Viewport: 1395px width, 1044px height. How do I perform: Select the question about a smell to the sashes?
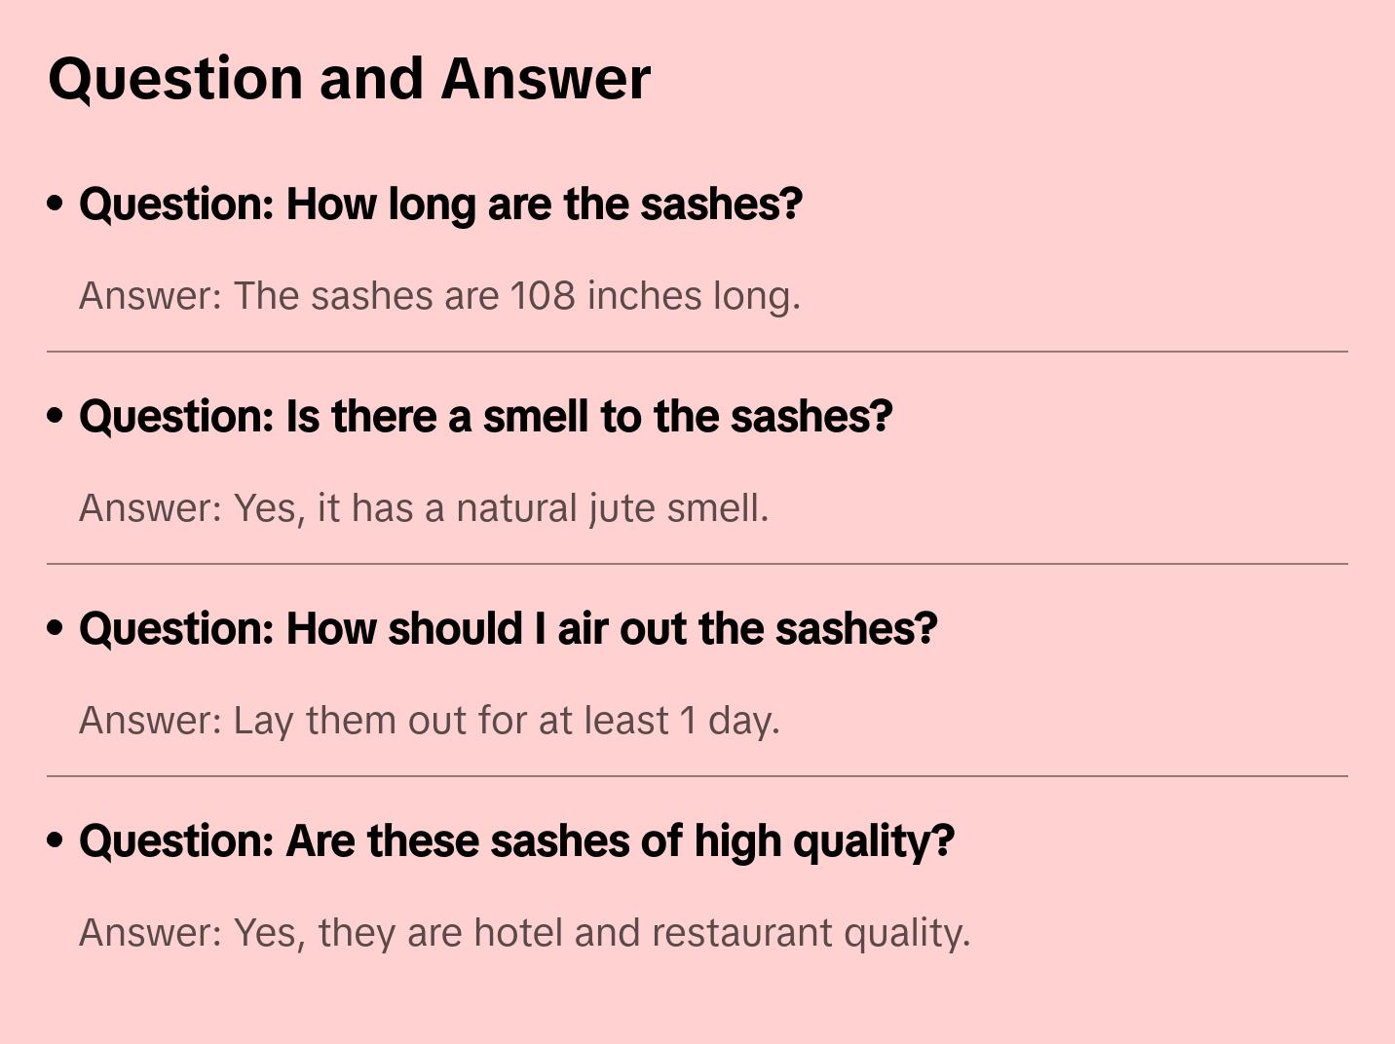[x=485, y=417]
